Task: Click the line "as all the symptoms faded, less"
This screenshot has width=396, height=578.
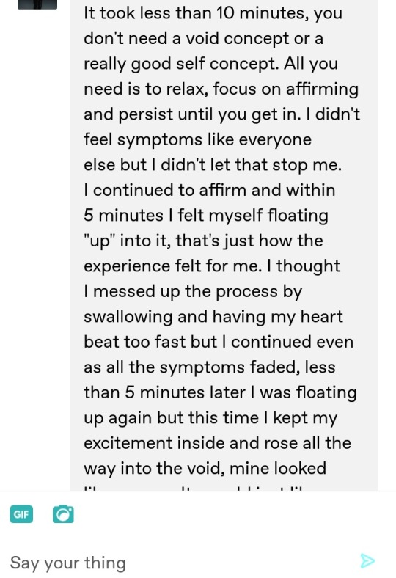Action: point(209,367)
